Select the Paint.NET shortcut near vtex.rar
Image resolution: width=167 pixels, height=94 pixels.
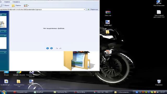[108, 23]
